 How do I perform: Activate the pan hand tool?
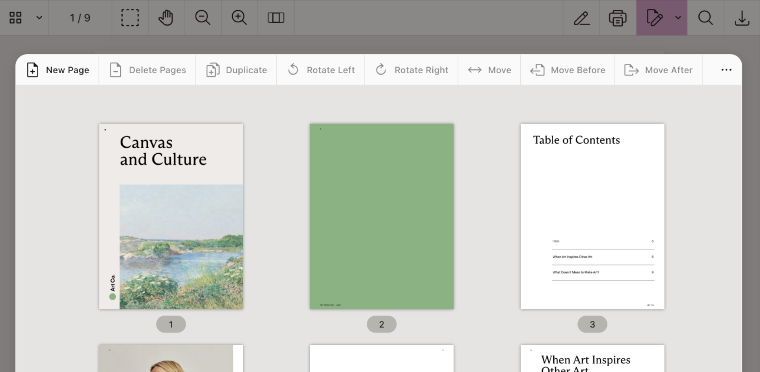pyautogui.click(x=166, y=18)
